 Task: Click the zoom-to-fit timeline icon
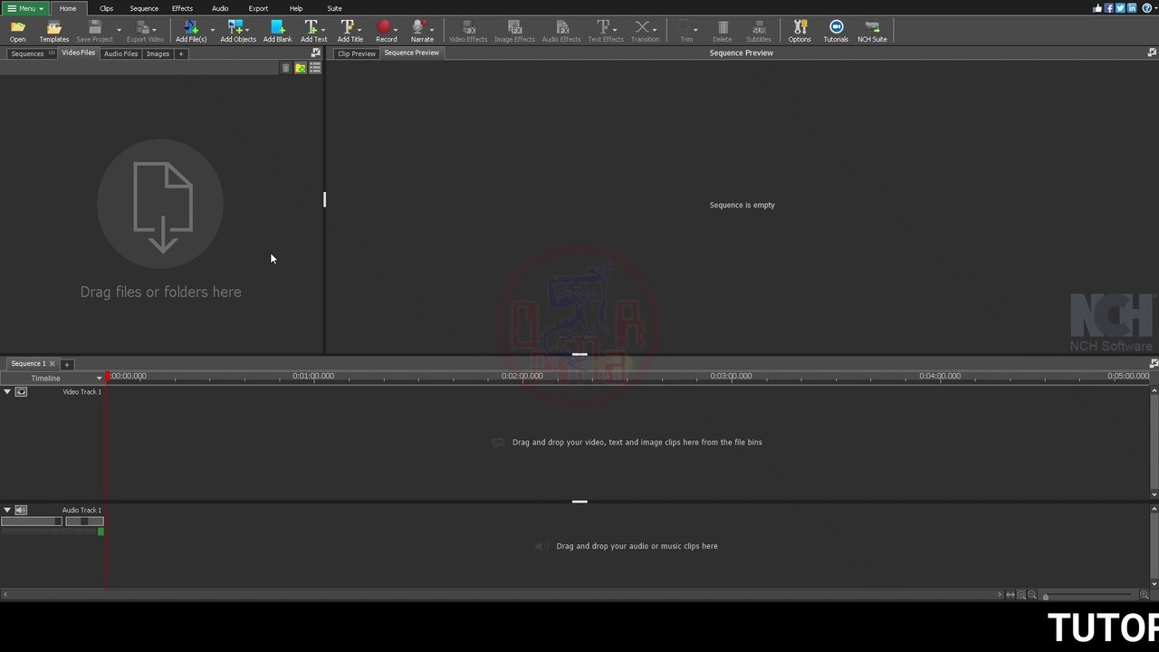pos(1011,595)
